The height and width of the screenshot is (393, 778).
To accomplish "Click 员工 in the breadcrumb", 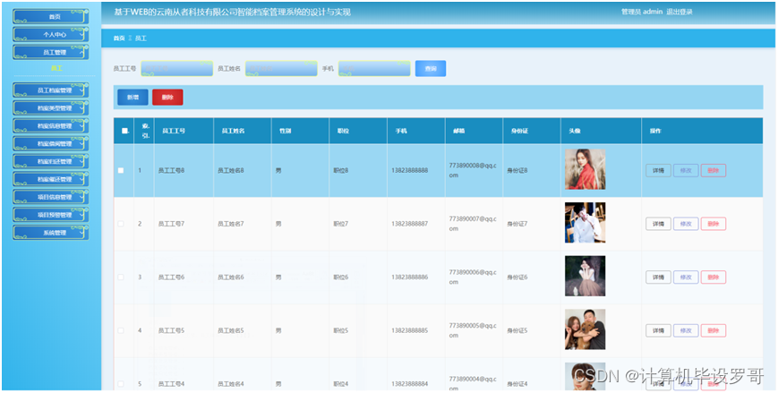I will (141, 38).
